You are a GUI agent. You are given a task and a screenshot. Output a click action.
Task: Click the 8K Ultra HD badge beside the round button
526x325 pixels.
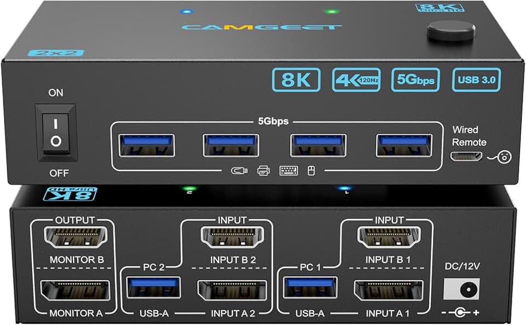coord(439,8)
